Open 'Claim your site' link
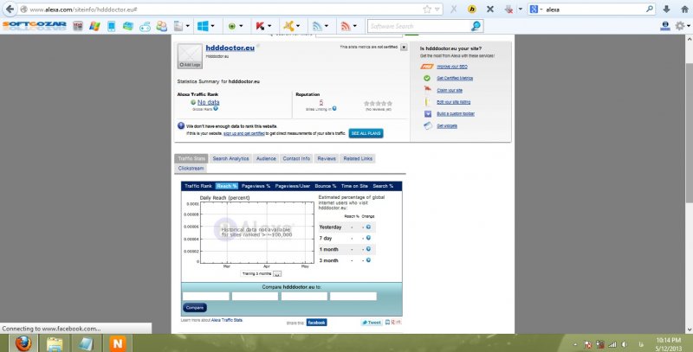693x352 pixels. [450, 91]
